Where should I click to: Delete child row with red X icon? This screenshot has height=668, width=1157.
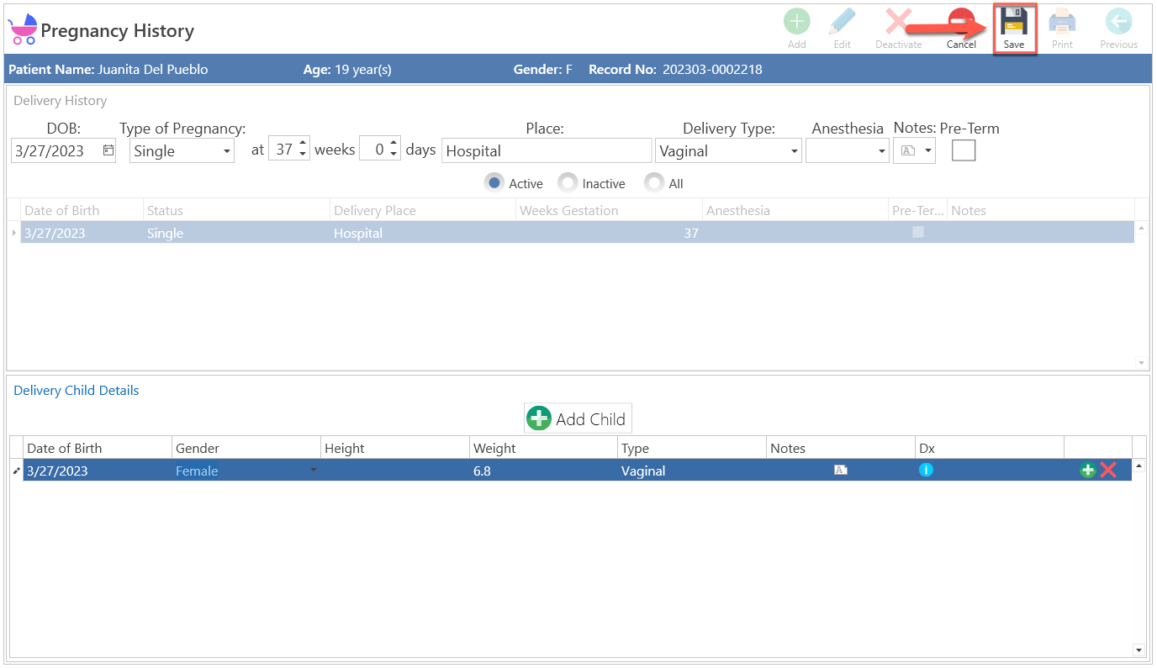tap(1108, 470)
